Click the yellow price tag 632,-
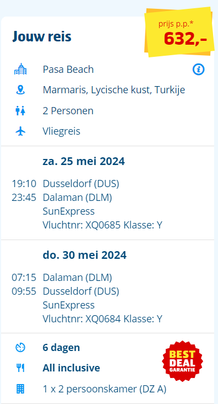Viewport: 218px width, 404px height. (179, 32)
